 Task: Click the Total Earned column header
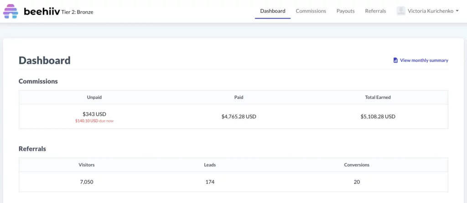coord(378,97)
